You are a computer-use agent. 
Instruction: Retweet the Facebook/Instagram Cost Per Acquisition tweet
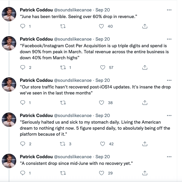point(63,67)
